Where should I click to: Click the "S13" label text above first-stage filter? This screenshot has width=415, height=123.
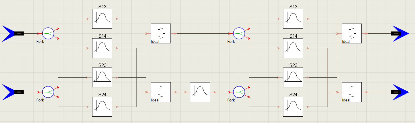103,7
